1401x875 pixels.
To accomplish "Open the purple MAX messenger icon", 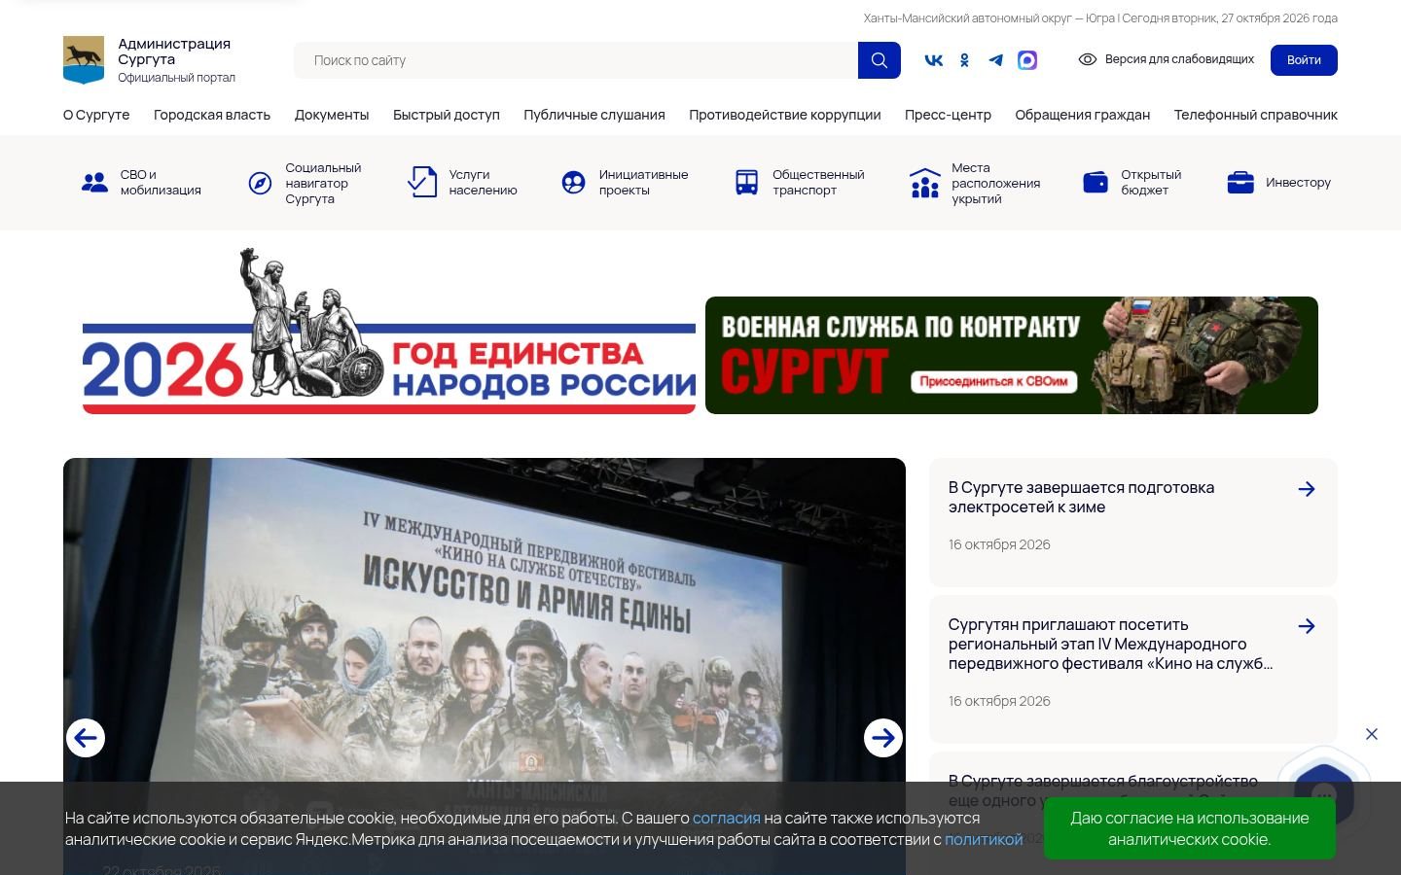I will pos(1027,60).
